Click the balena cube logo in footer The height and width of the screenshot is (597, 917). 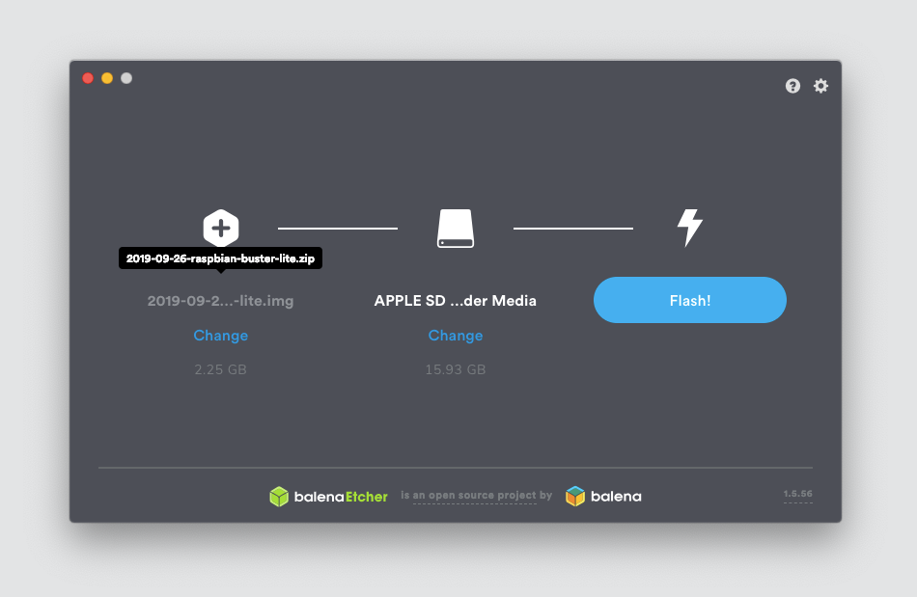click(575, 497)
